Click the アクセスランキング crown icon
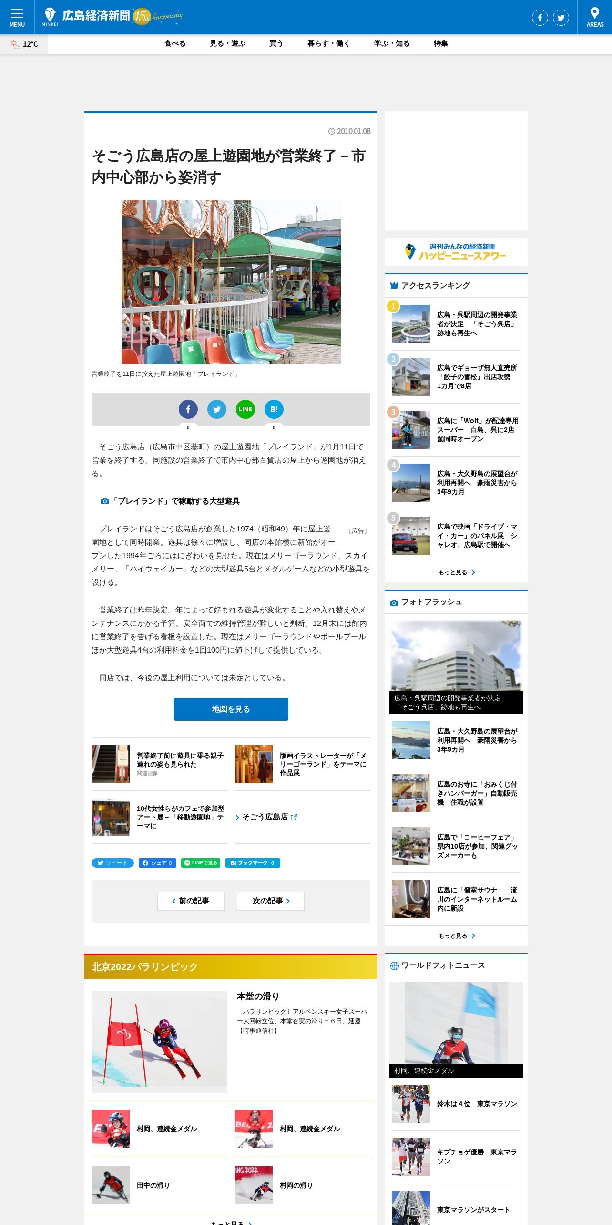 click(394, 286)
